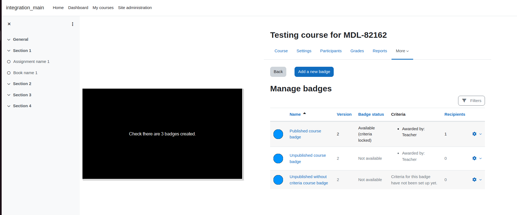Screen dimensions: 517x215
Task: Go to Section 4 link
Action: pos(22,106)
